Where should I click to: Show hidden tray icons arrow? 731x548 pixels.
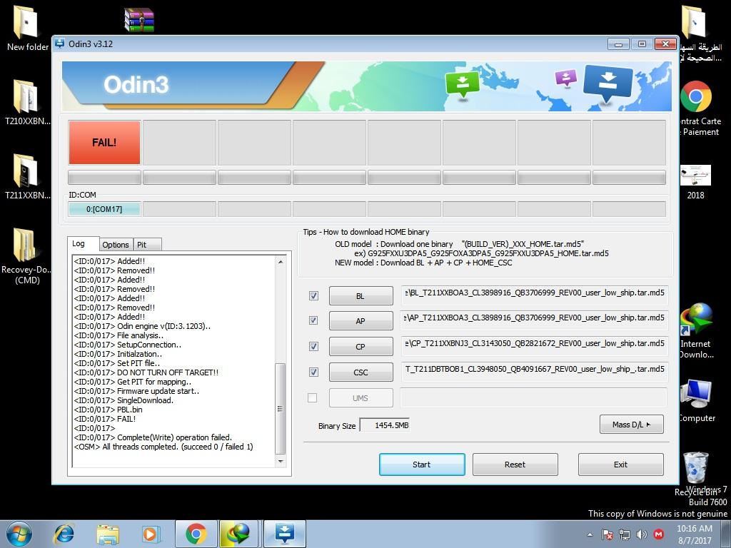[590, 534]
